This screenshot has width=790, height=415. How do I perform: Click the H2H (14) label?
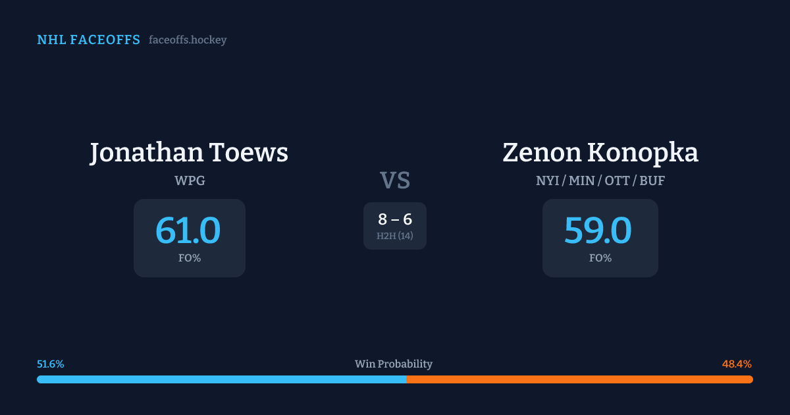(x=395, y=236)
